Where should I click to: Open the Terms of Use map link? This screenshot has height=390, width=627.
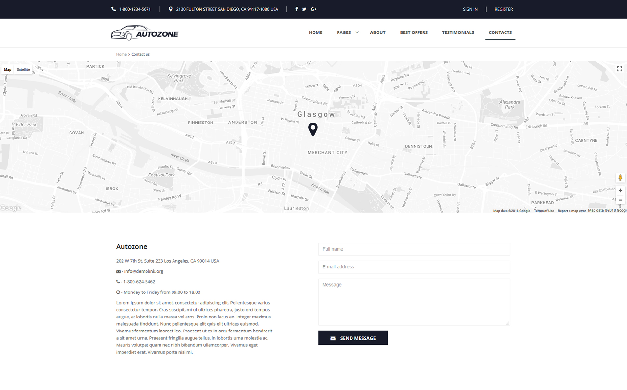tap(544, 211)
